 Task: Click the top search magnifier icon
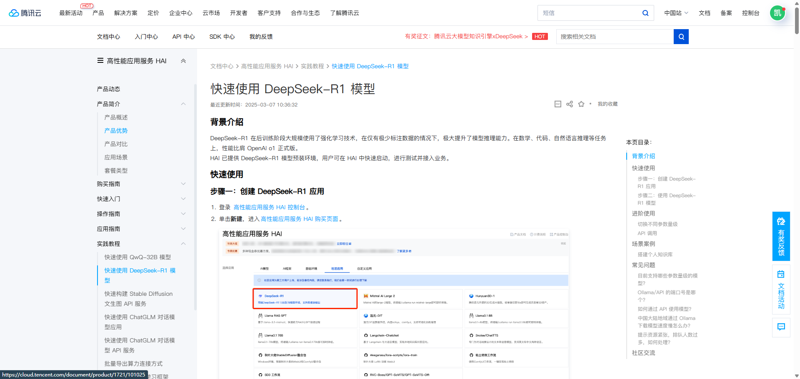645,13
